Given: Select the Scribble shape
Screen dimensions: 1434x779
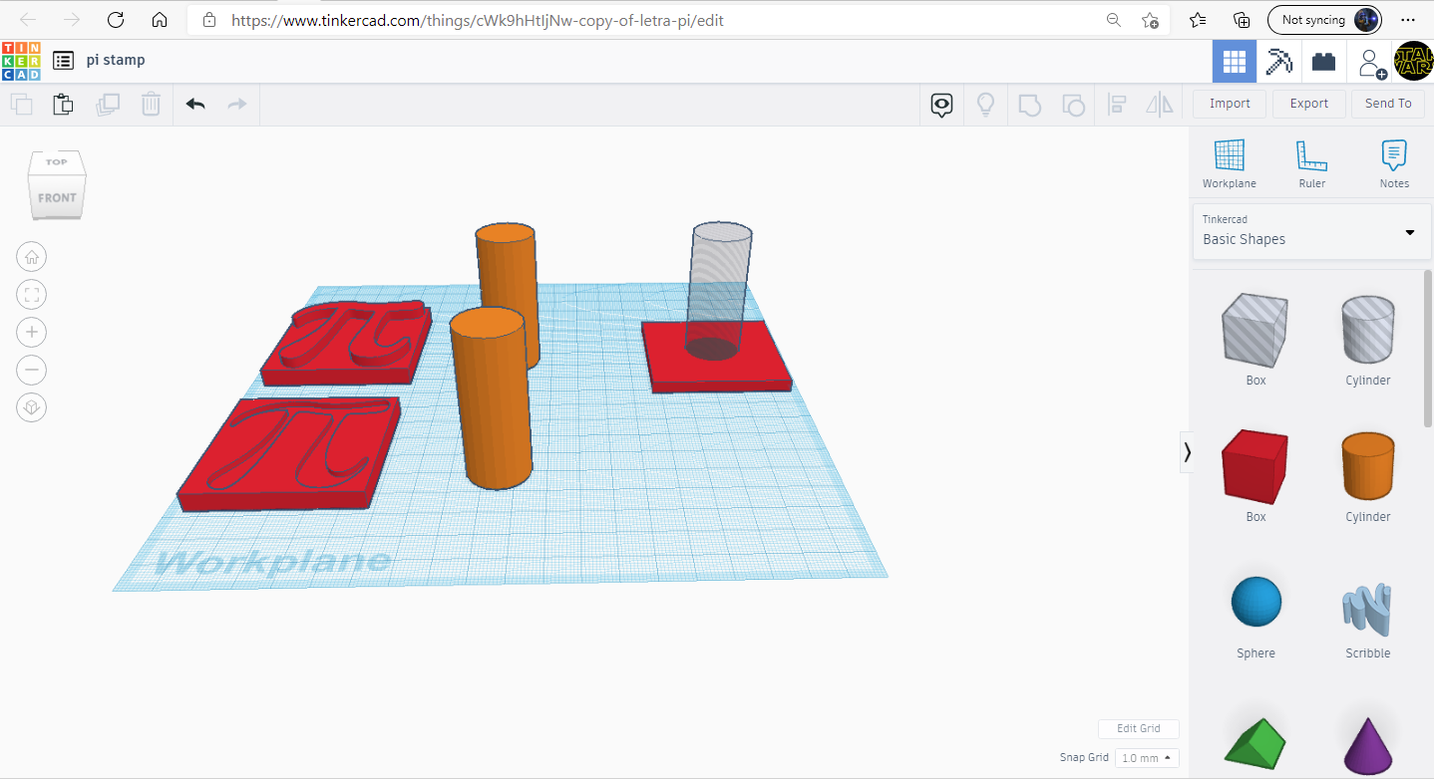Looking at the screenshot, I should [x=1367, y=610].
